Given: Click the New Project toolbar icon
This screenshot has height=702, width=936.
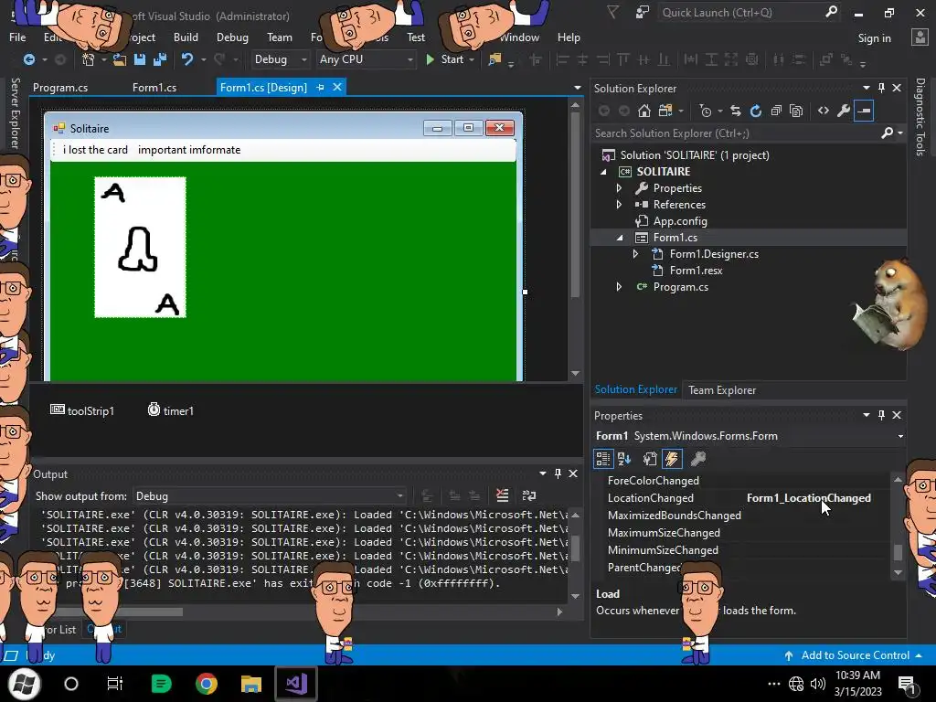Looking at the screenshot, I should (x=89, y=59).
